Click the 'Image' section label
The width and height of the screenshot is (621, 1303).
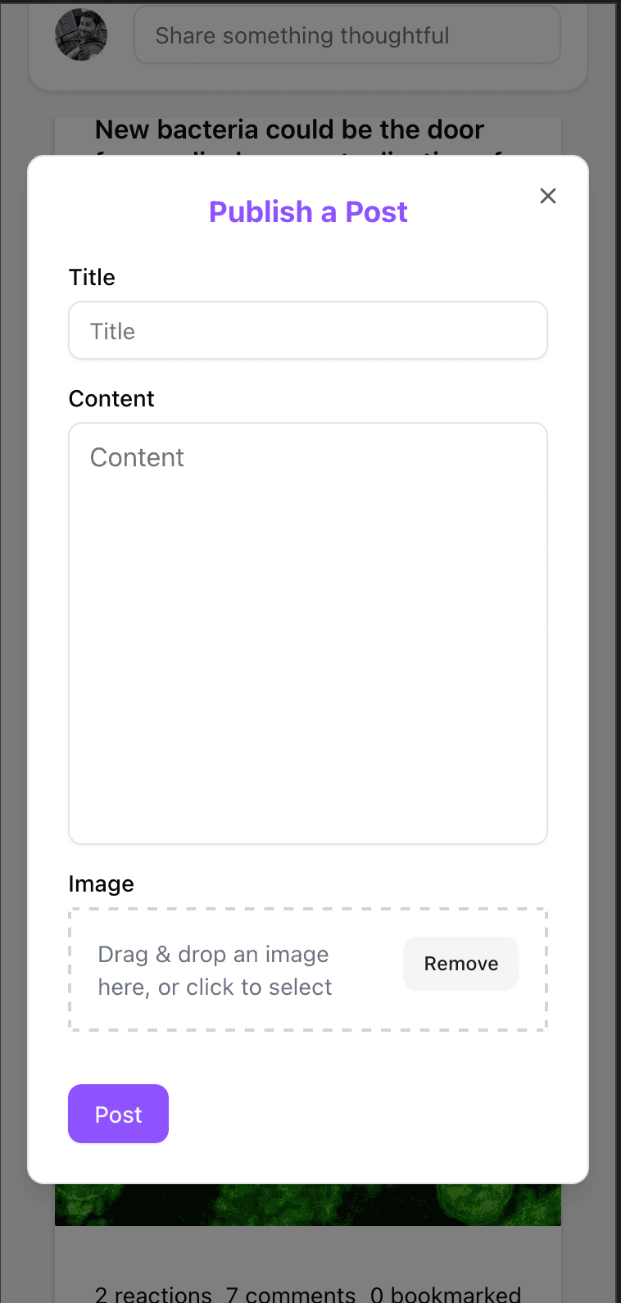101,884
